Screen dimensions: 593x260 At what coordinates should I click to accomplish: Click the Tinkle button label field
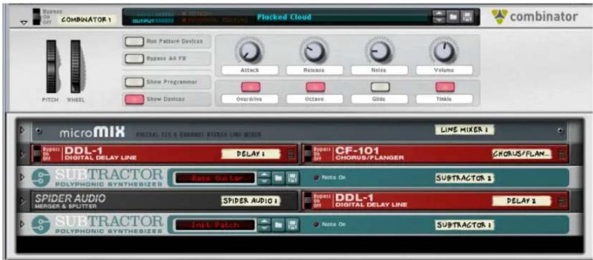(x=444, y=99)
